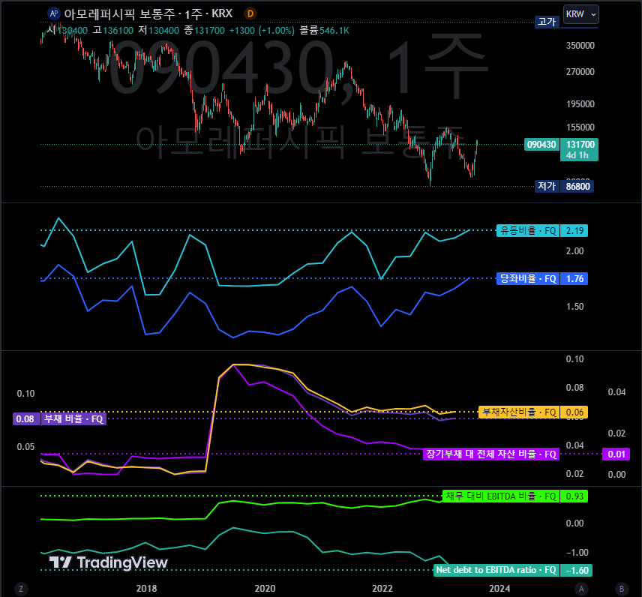Click the 155000 price scale label
642x597 pixels.
580,127
